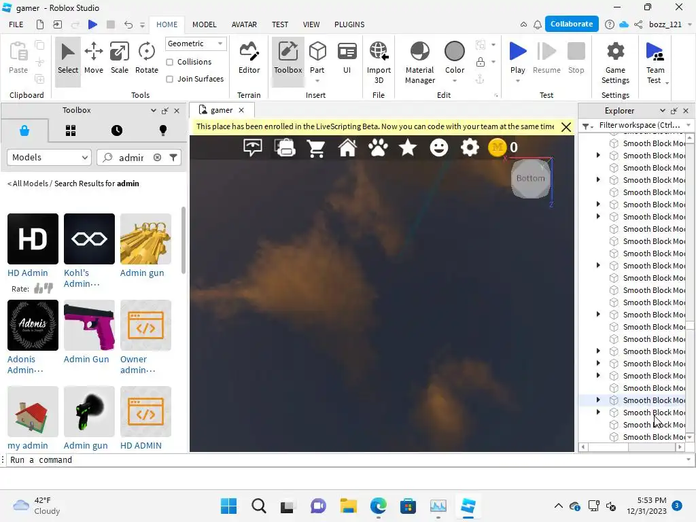Switch to the MODEL ribbon tab
The width and height of the screenshot is (696, 522).
(x=204, y=24)
